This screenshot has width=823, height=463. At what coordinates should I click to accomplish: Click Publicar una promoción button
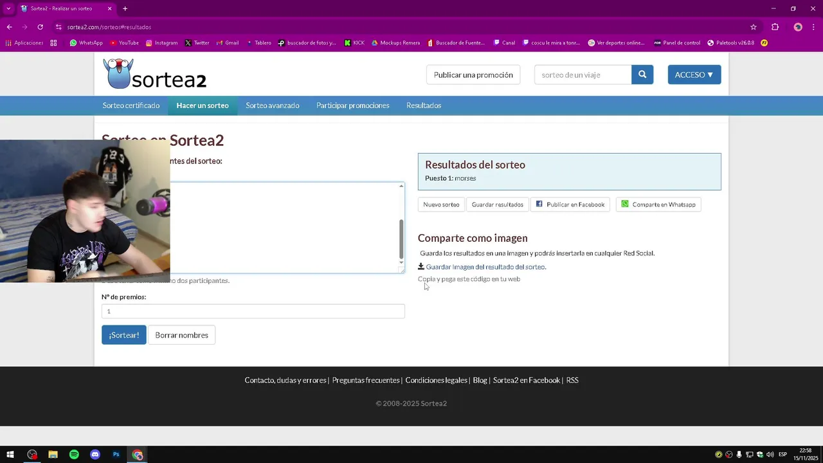(473, 75)
